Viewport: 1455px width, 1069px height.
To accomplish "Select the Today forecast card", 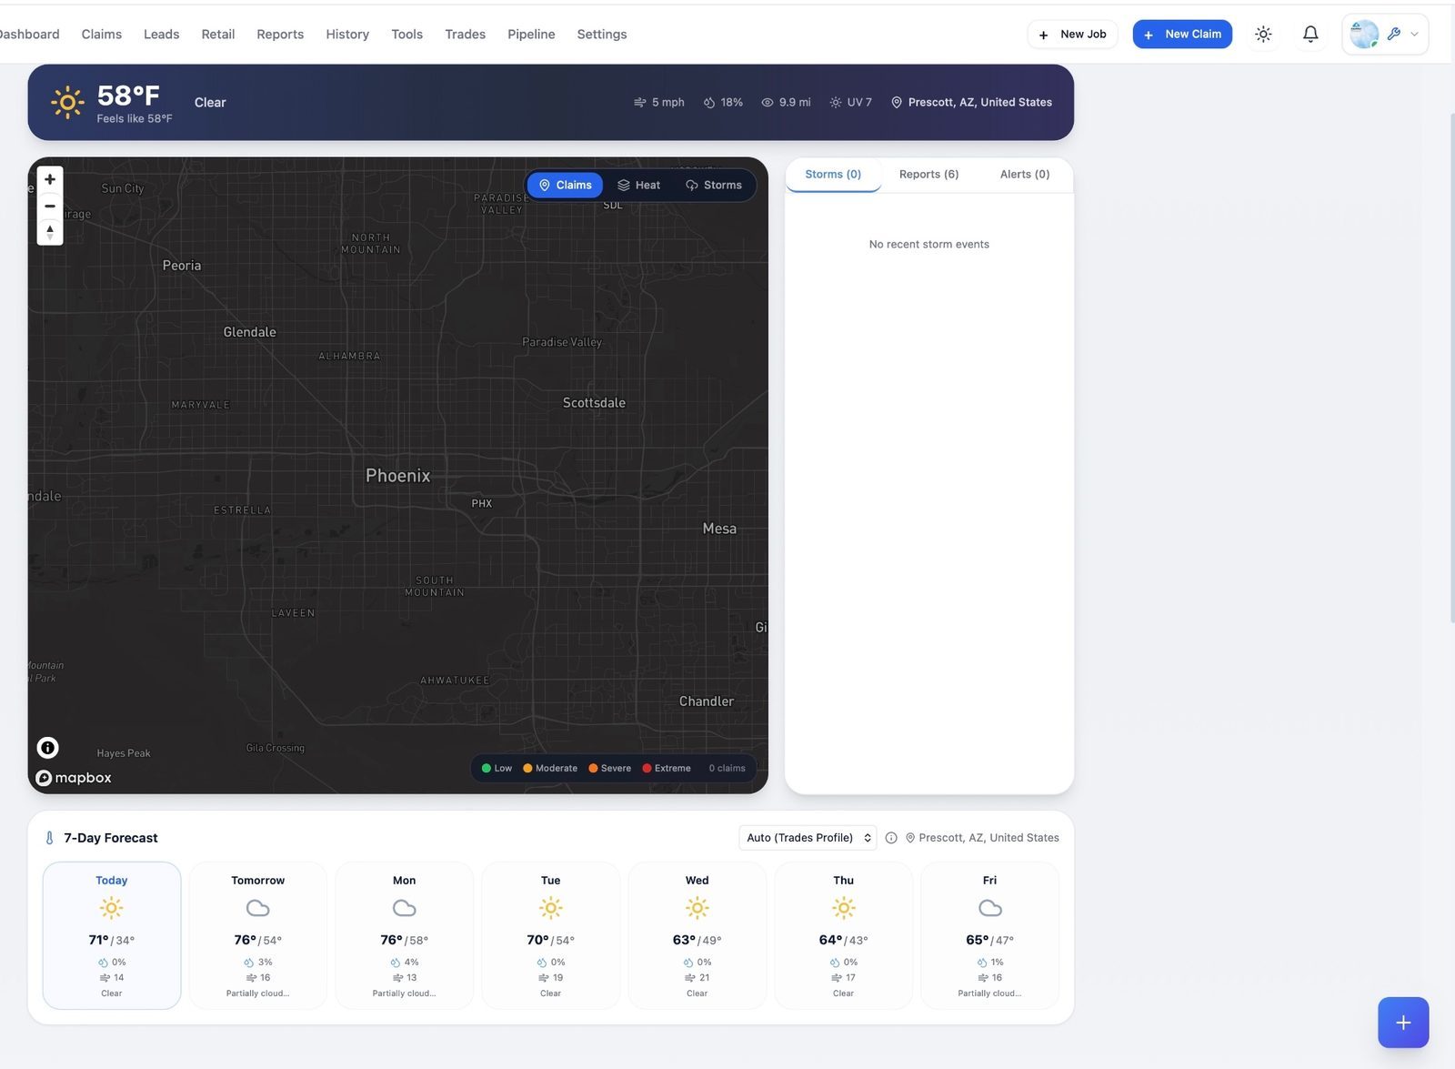I will 112,935.
